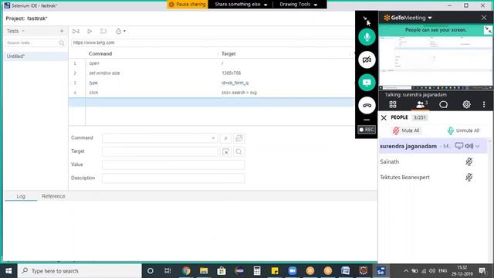Click the step-over commands icon in toolbar

point(103,31)
